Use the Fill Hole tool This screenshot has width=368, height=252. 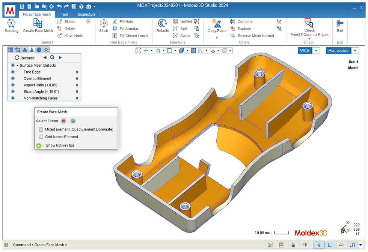coord(123,22)
